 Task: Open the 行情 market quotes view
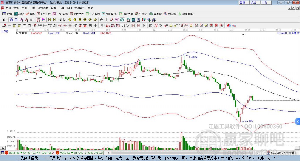tap(7, 14)
